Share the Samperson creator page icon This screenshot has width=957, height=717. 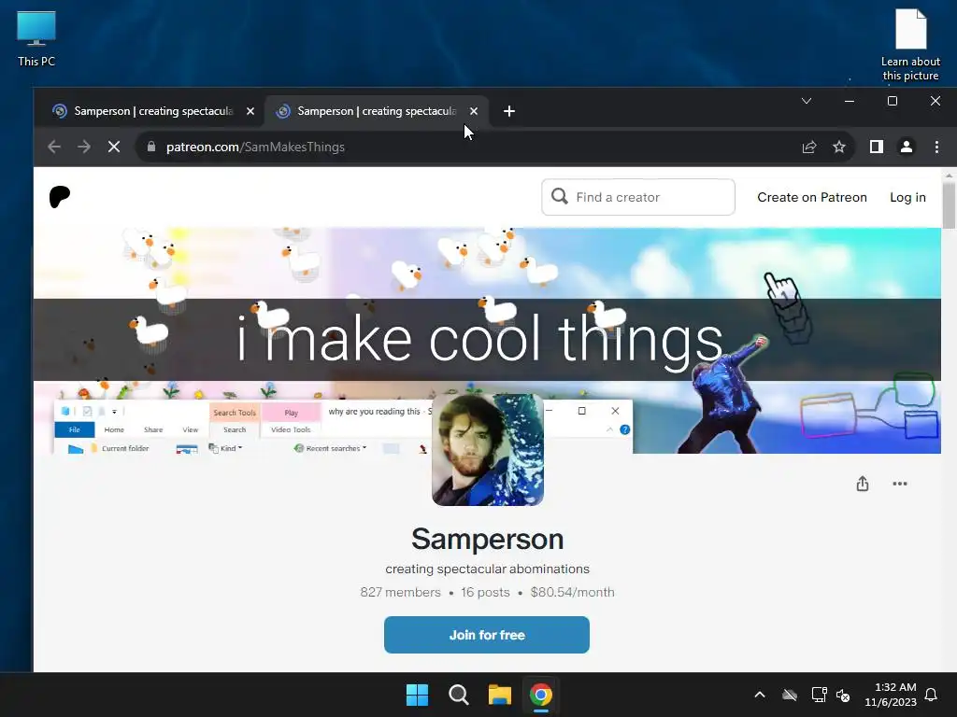click(x=862, y=485)
